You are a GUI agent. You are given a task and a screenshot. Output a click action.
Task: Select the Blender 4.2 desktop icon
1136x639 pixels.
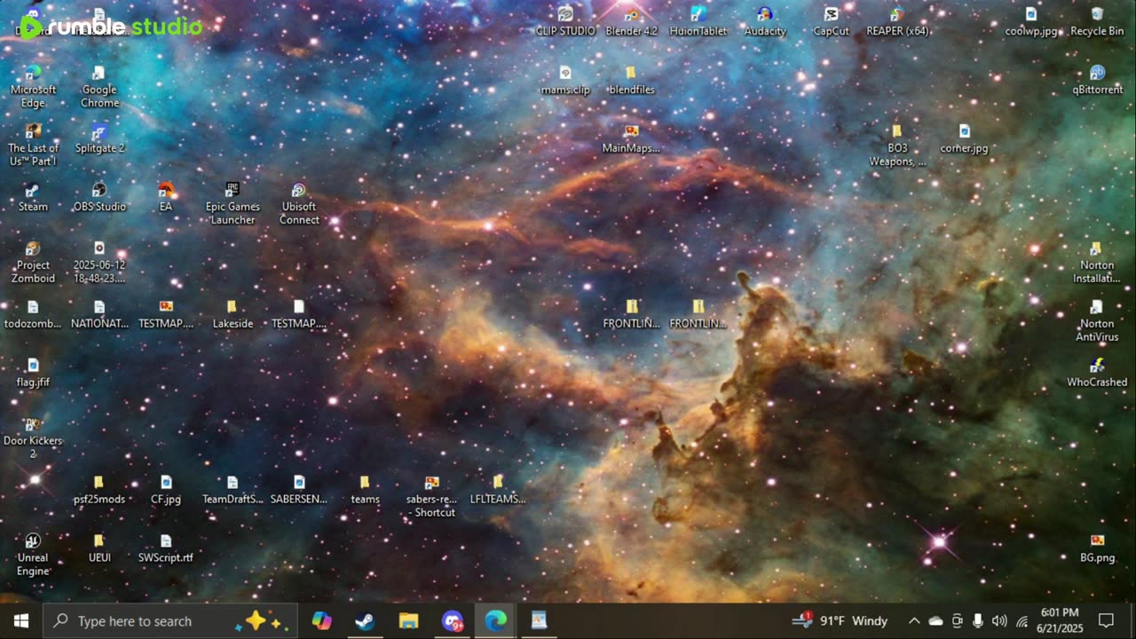[631, 21]
